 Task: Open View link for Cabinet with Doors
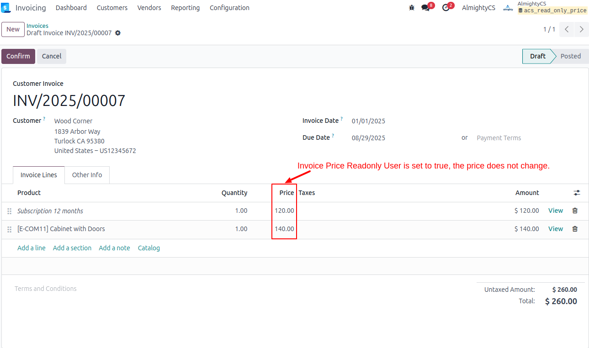(555, 229)
